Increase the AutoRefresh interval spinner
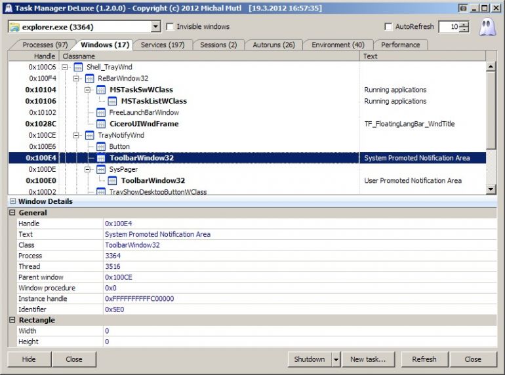Image resolution: width=505 pixels, height=375 pixels. pos(465,24)
